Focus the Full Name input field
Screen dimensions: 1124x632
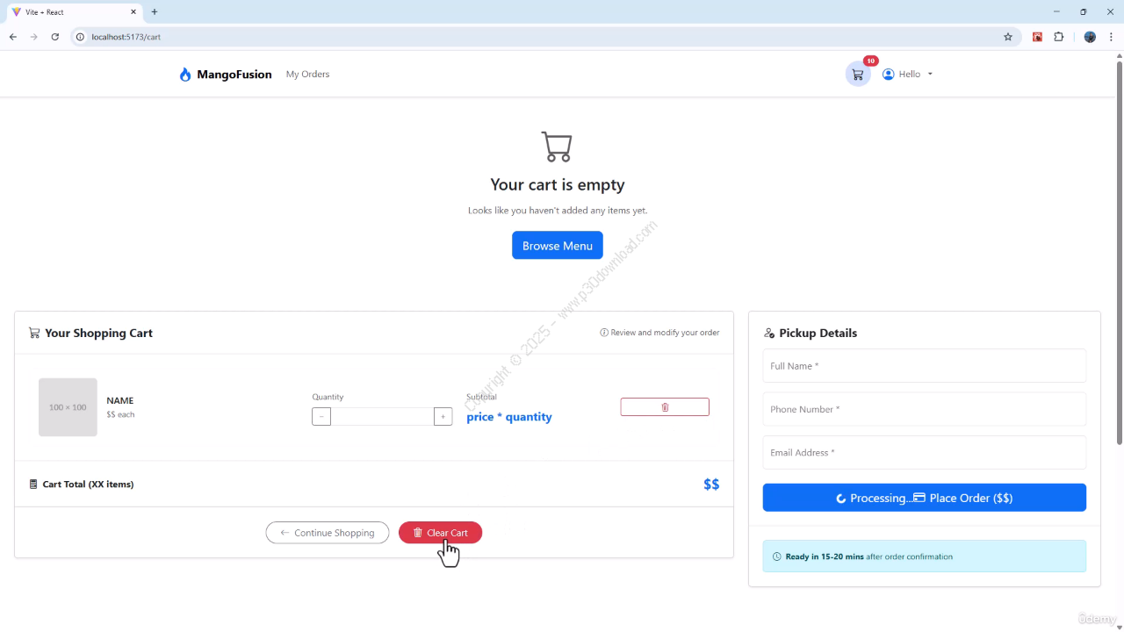[924, 366]
